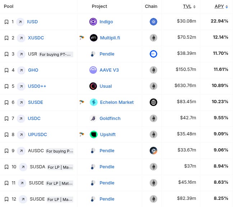Click the 'For buying PT-...' tag
Viewport: 233px width, 207px height.
point(56,54)
